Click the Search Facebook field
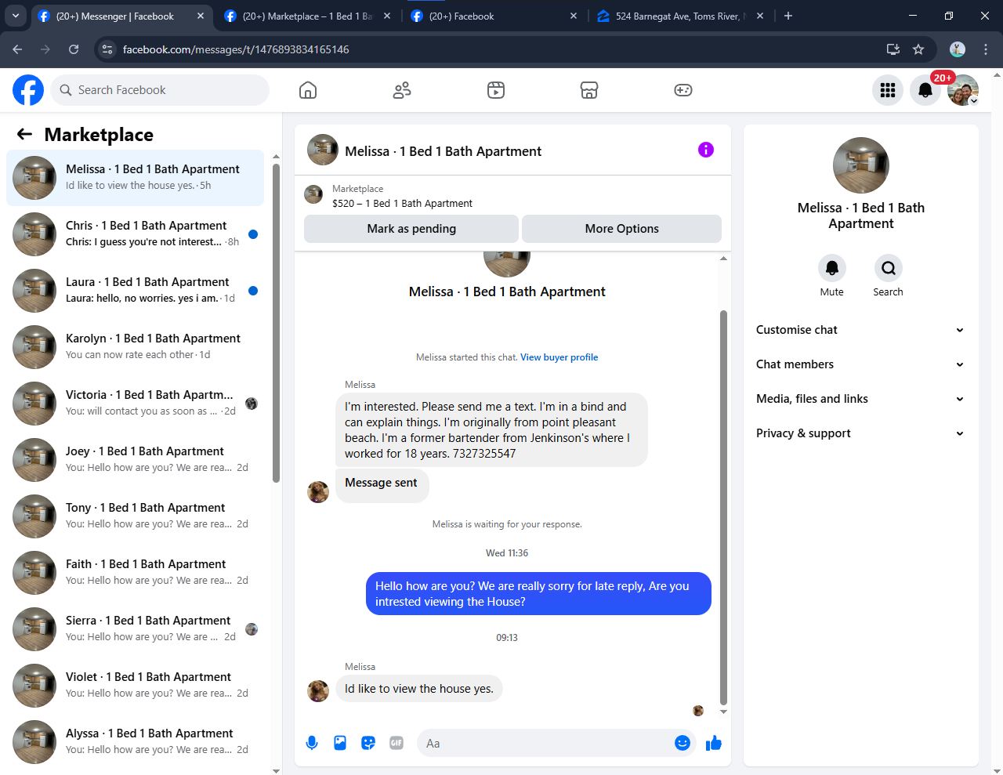 pos(160,90)
